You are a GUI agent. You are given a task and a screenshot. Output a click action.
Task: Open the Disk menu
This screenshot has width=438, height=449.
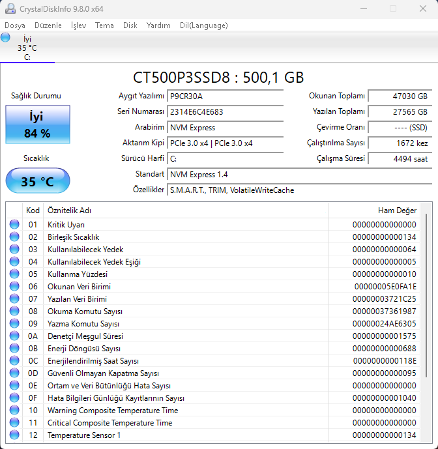coord(130,25)
